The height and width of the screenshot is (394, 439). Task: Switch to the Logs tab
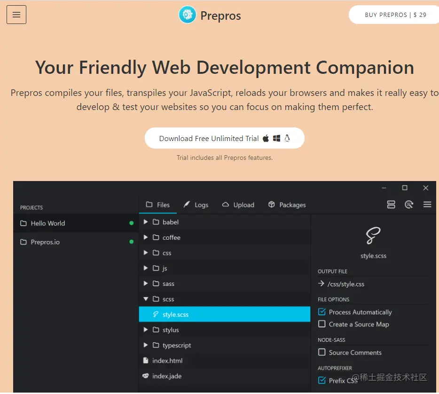click(196, 205)
